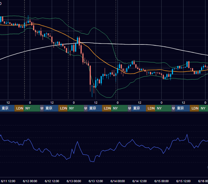Click the 6/14 00:00 date label

(x=118, y=181)
